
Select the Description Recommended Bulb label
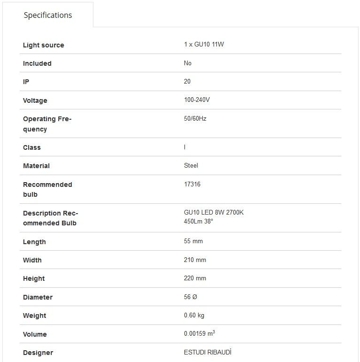point(51,218)
